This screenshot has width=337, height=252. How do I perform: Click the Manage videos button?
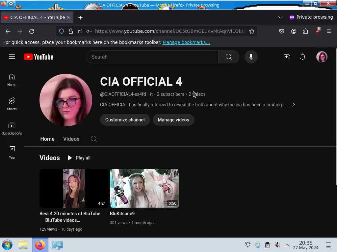point(173,120)
